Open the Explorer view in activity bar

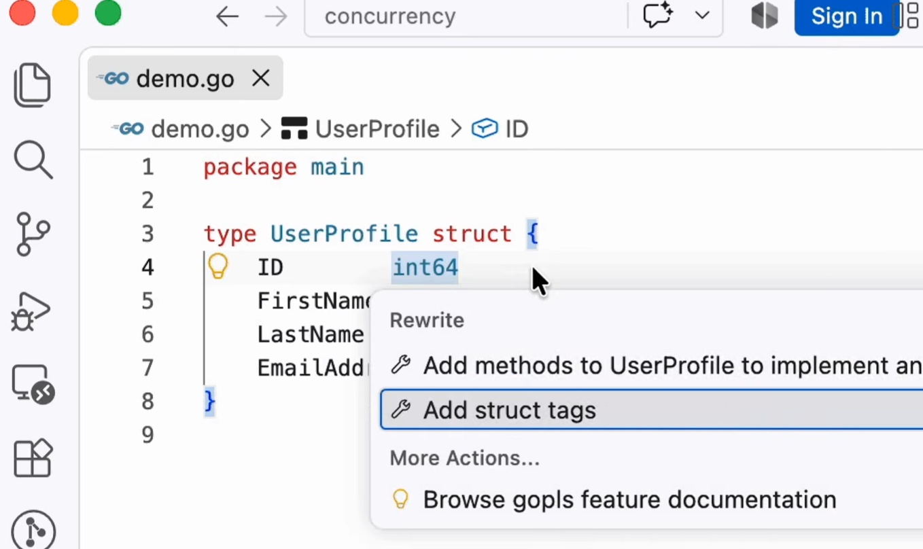tap(33, 85)
